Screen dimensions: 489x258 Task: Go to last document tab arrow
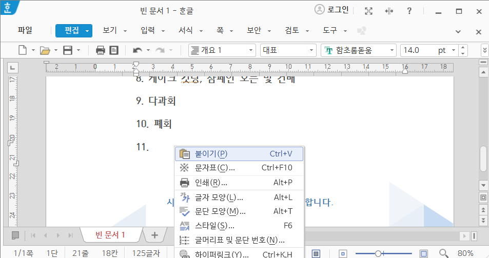[70, 235]
